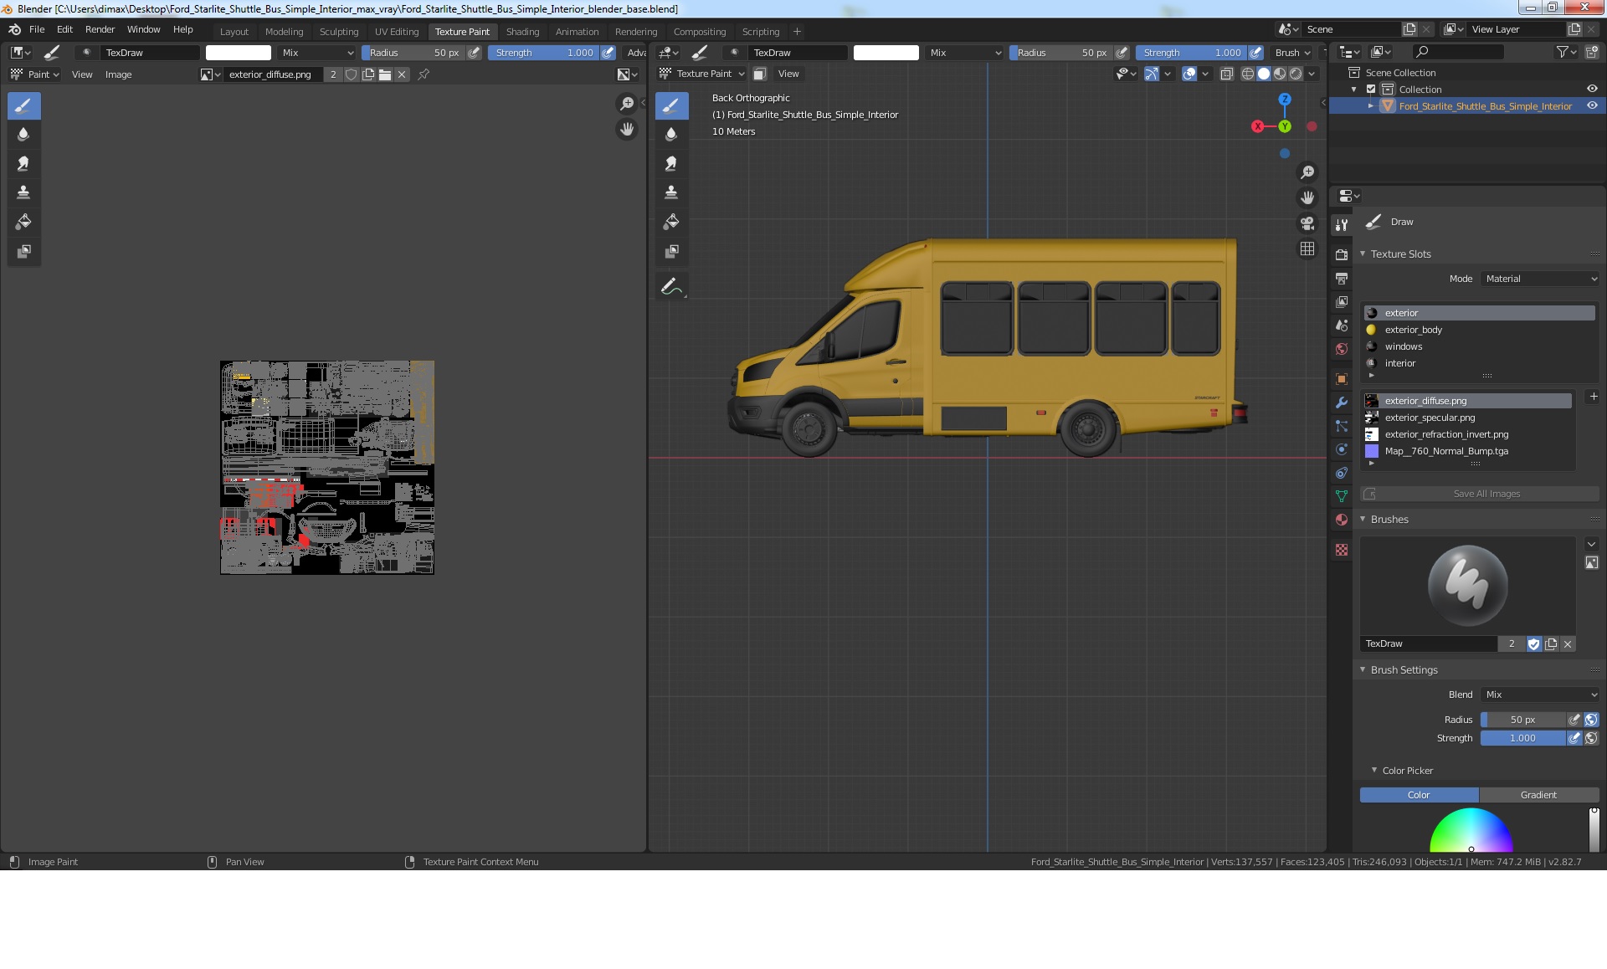Select Color mode in Color Picker

(1419, 795)
